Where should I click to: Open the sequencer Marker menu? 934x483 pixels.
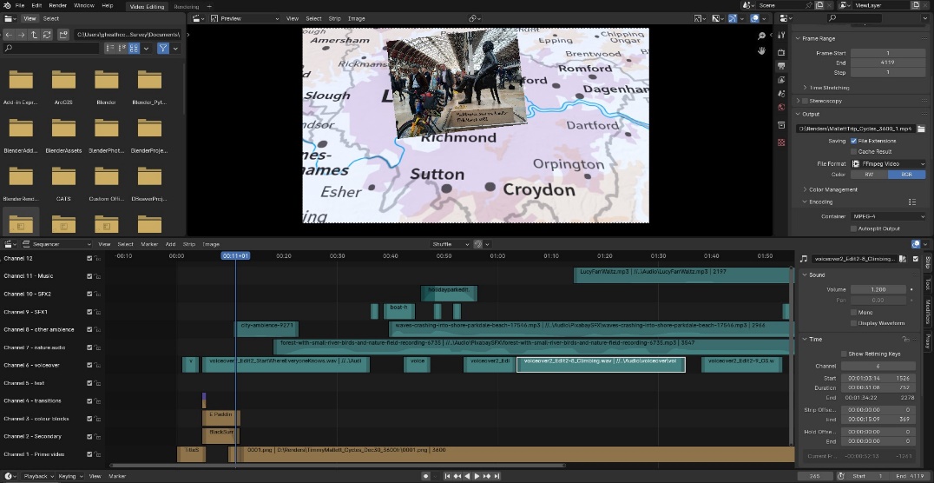tap(149, 244)
